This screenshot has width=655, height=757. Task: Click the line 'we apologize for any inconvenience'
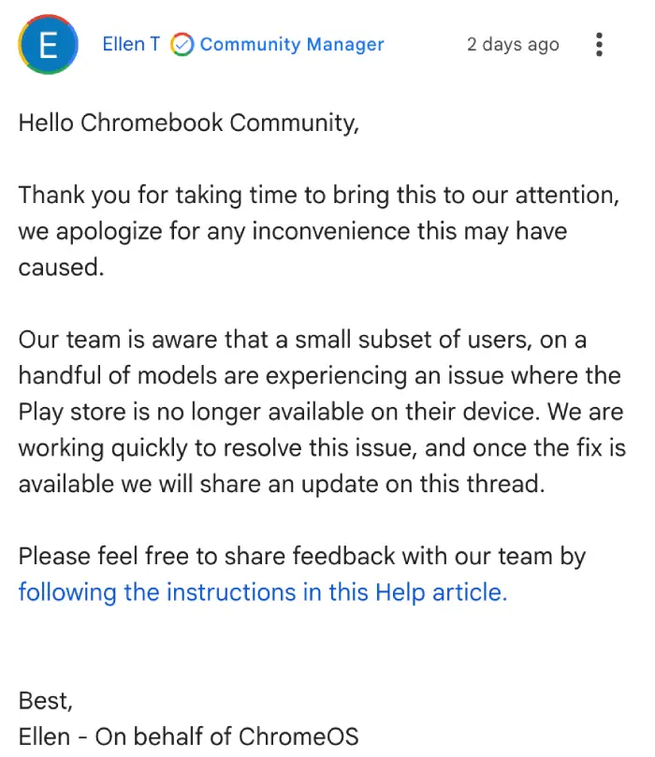point(293,231)
